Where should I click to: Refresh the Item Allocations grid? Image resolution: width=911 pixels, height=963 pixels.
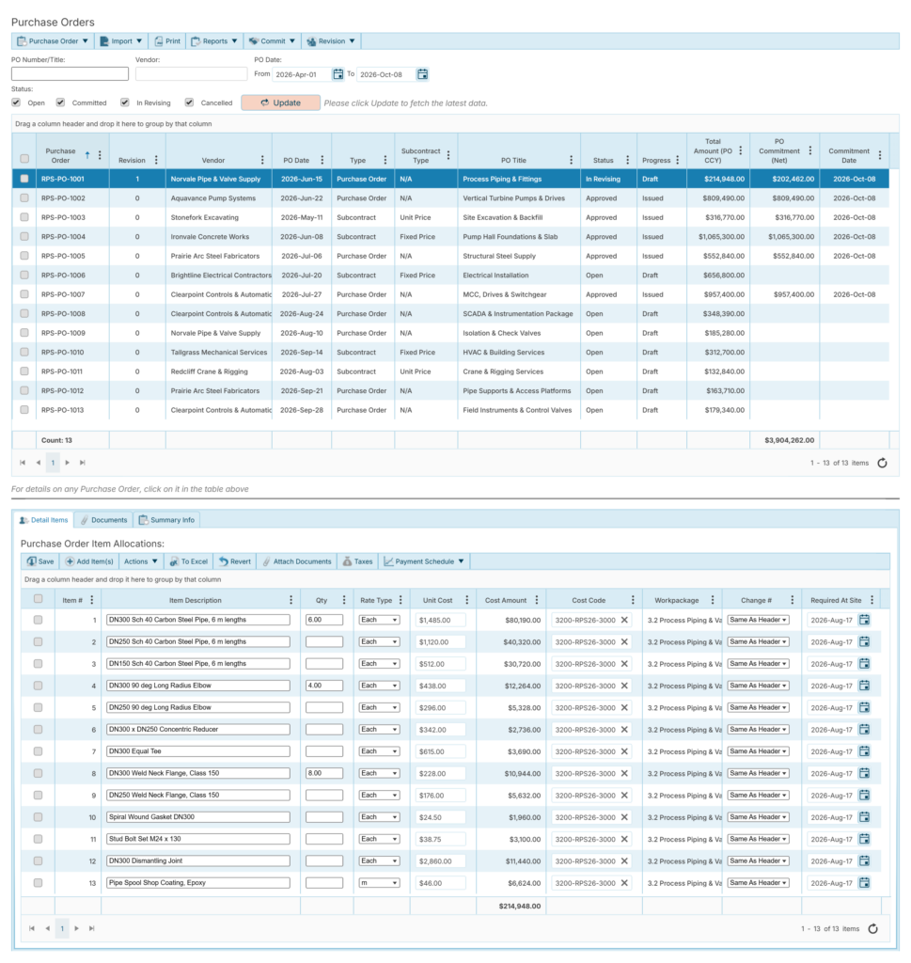click(873, 928)
